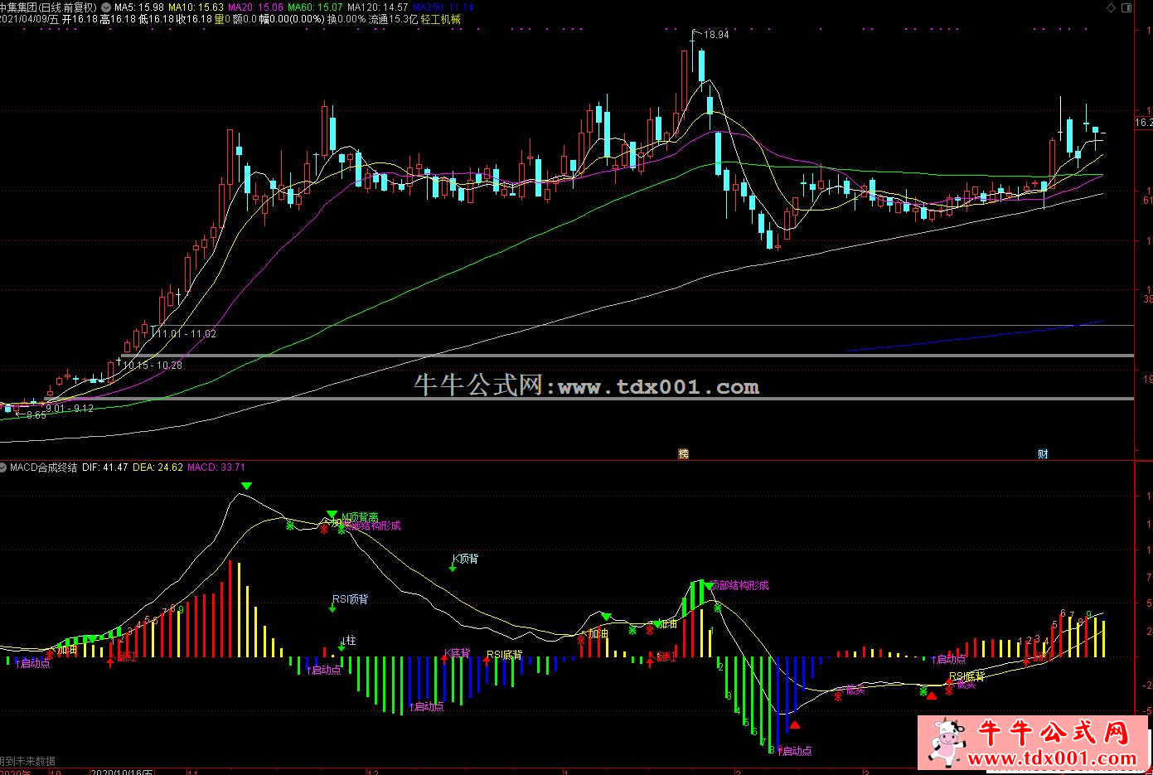Viewport: 1153px width, 775px height.
Task: Click the 用到未来数据 status text
Action: point(27,761)
